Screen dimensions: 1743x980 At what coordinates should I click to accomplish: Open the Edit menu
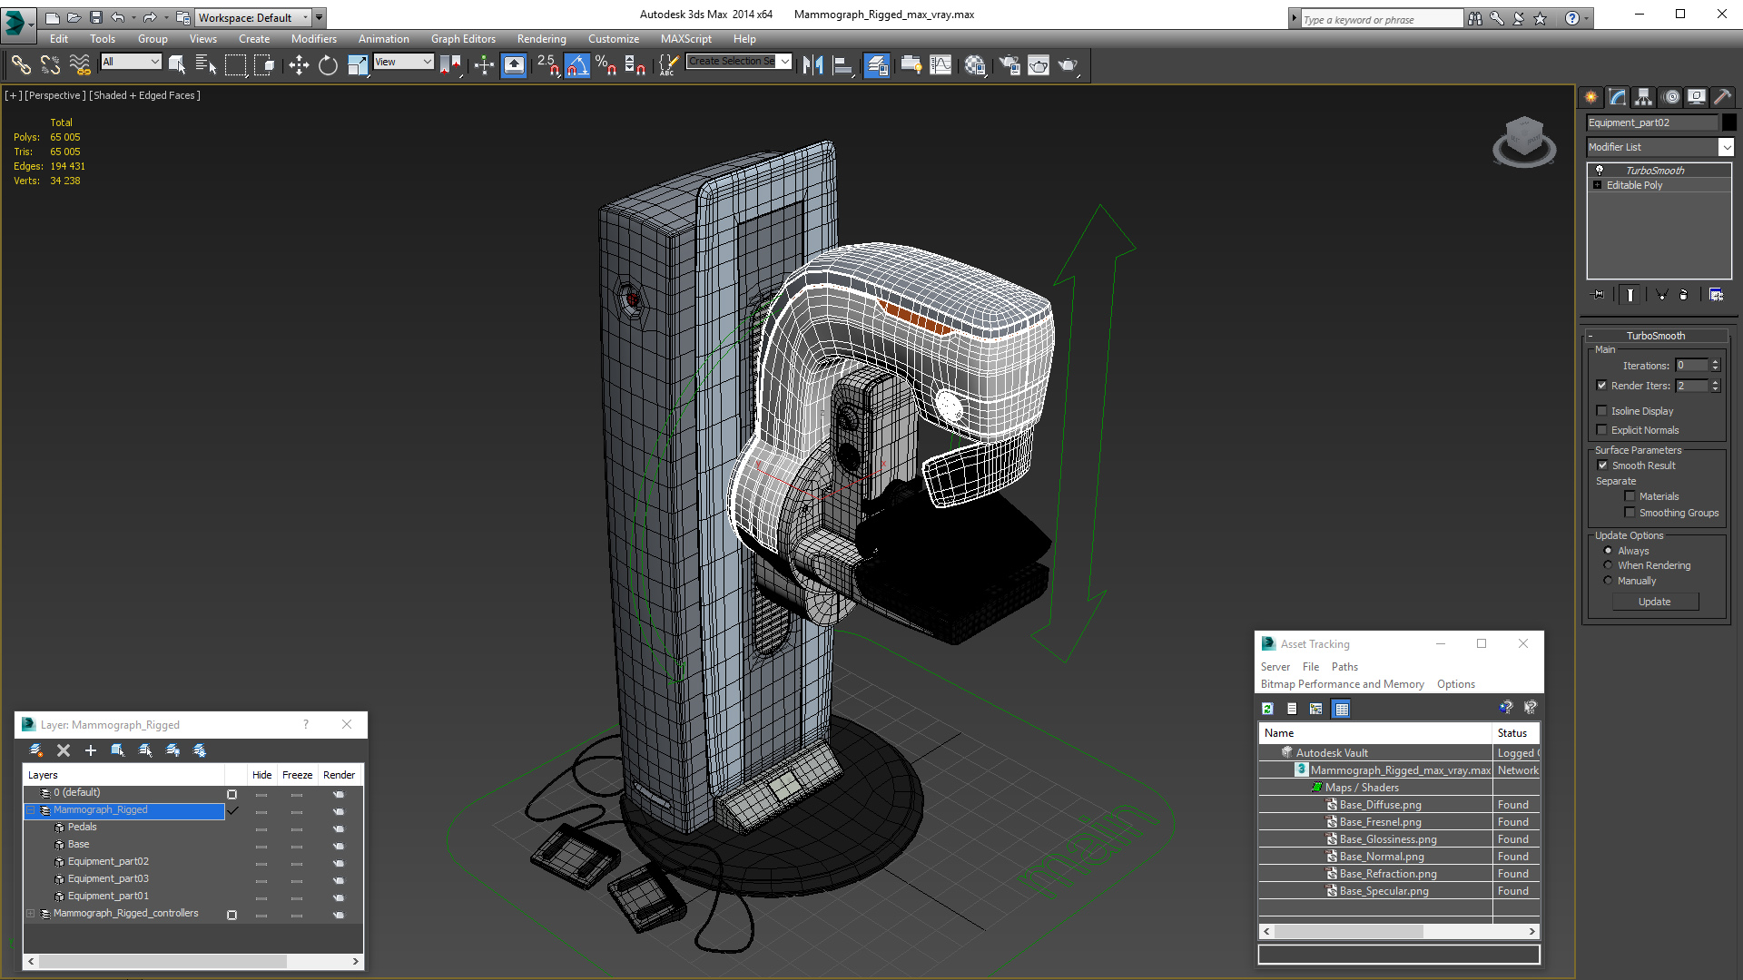click(59, 39)
